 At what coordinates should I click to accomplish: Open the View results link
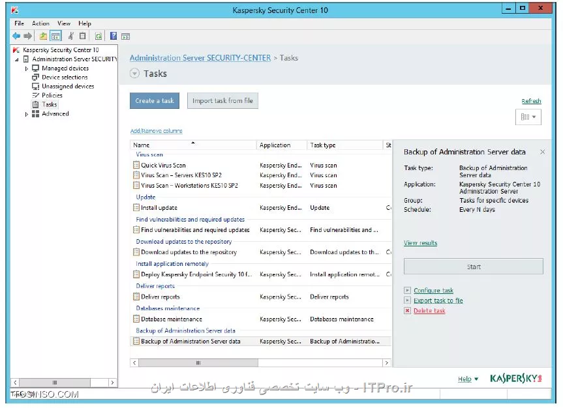(x=420, y=242)
